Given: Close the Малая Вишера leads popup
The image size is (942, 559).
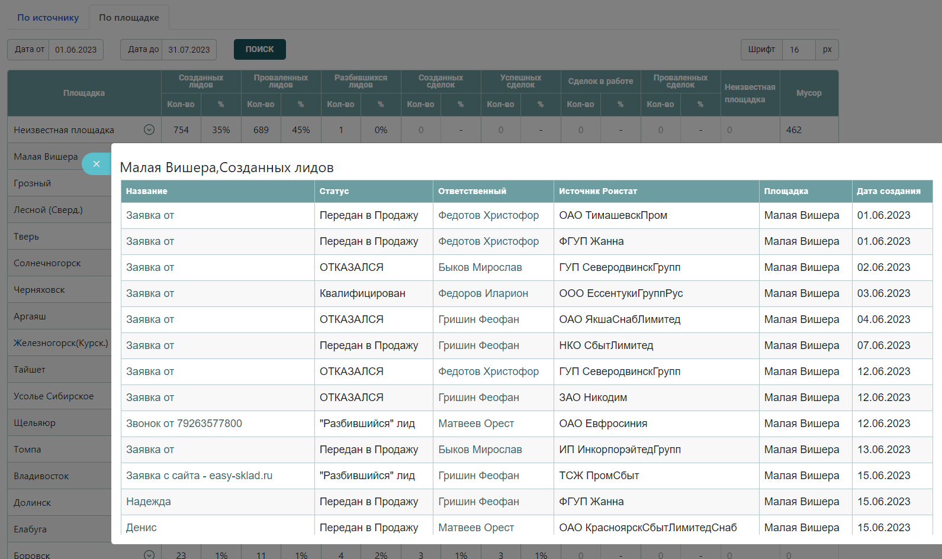Looking at the screenshot, I should click(x=97, y=164).
